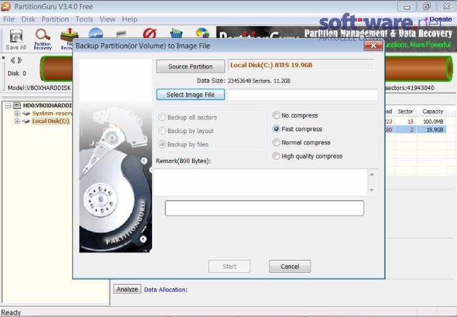The image size is (457, 317).
Task: Click into the image file path field
Action: click(x=303, y=94)
